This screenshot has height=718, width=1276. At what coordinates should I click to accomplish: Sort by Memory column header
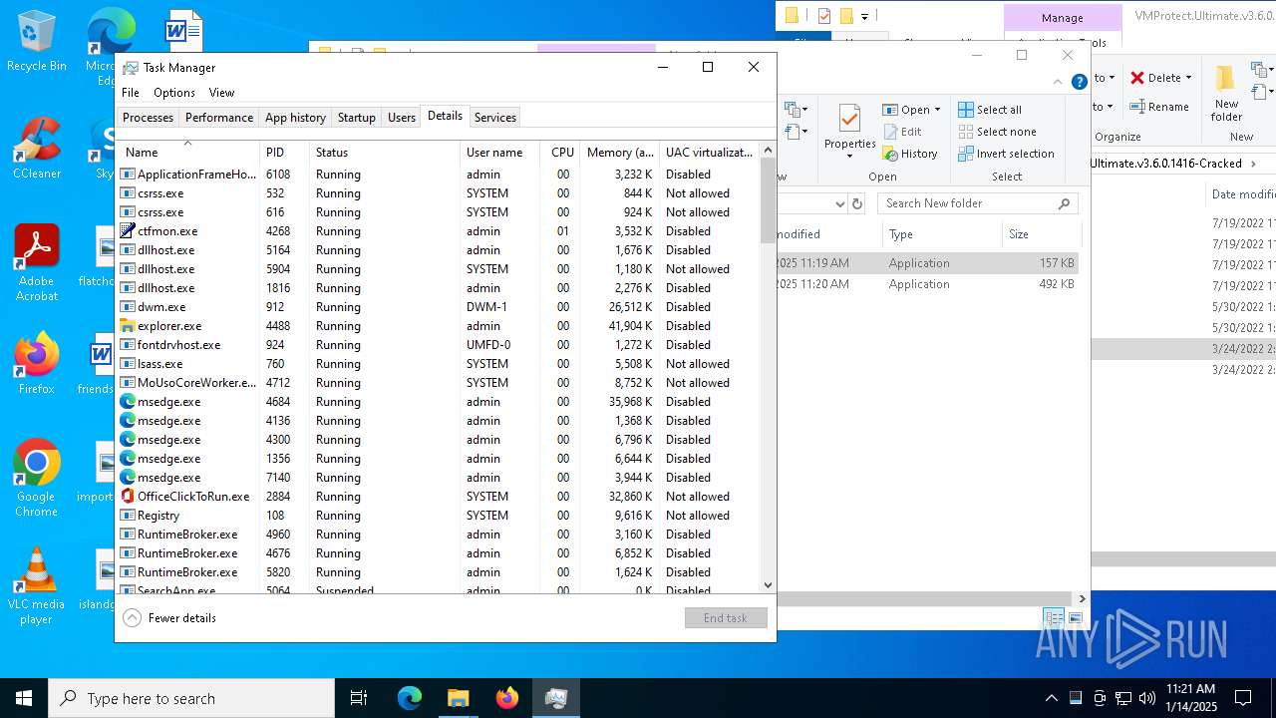pos(620,153)
